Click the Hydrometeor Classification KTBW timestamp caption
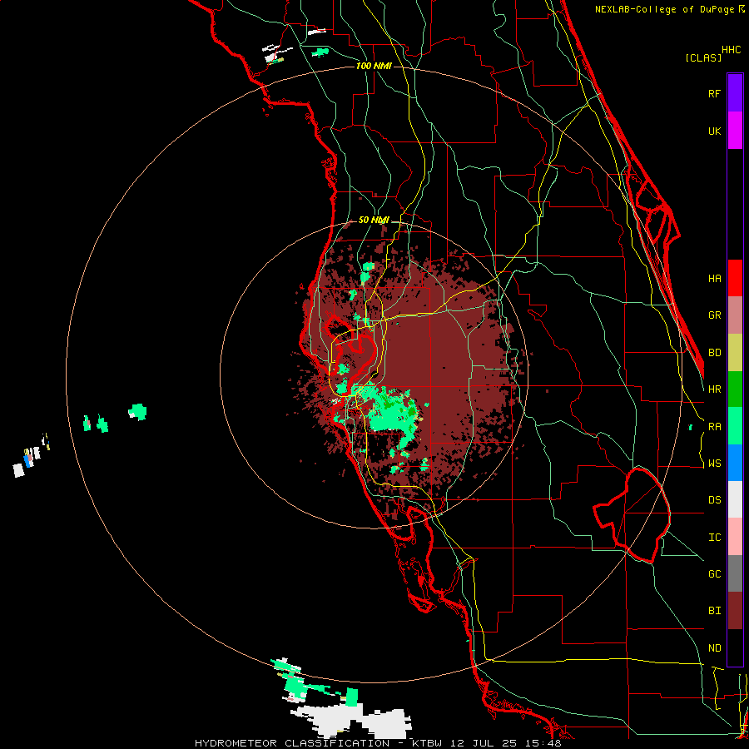This screenshot has width=749, height=749. point(378,743)
